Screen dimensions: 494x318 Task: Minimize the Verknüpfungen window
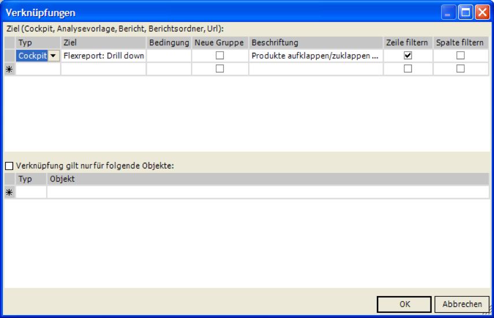448,13
